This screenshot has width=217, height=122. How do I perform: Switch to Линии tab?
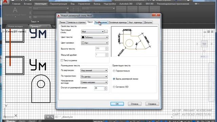pyautogui.click(x=62, y=22)
